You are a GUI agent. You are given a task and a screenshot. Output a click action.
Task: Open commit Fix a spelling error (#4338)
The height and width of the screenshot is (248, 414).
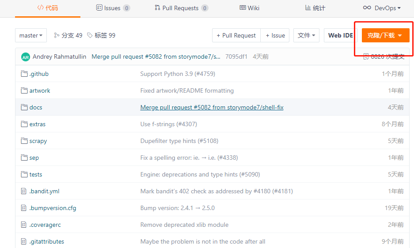pos(189,158)
